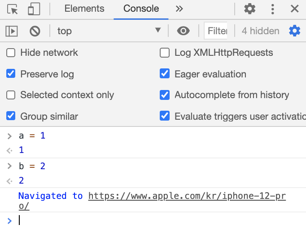Open the three-dot DevTools customize menu

(273, 9)
